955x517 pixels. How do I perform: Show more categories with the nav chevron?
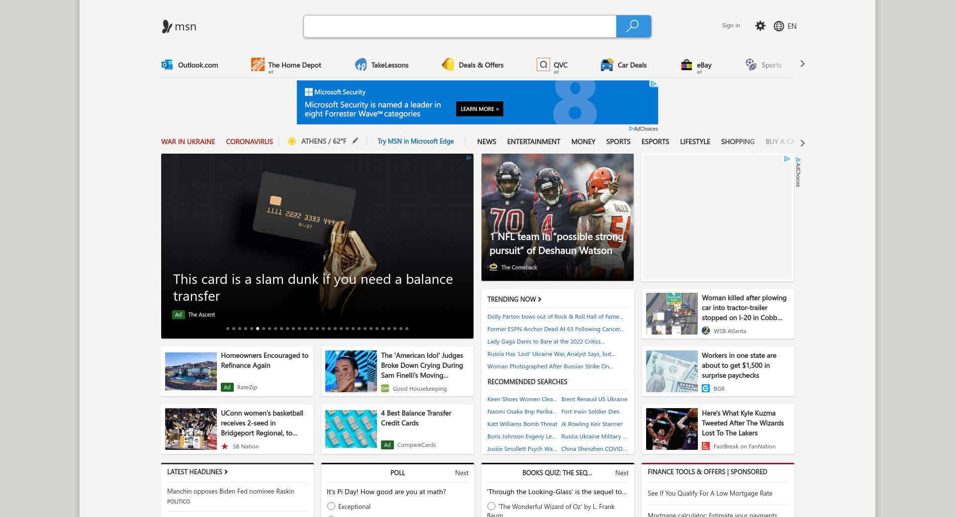tap(802, 143)
